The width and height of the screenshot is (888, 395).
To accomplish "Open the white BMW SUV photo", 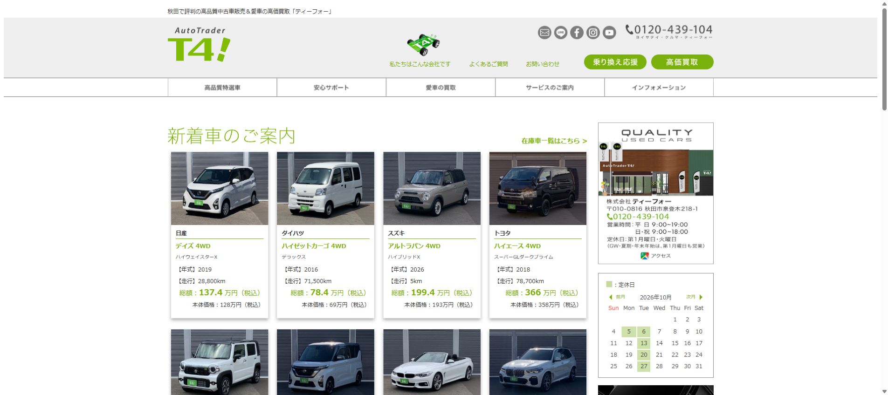I will coord(538,362).
